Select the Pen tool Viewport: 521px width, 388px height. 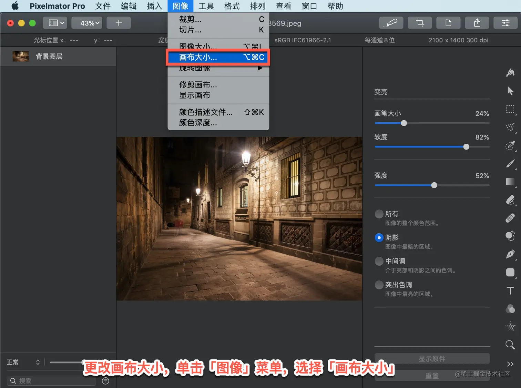tap(510, 254)
